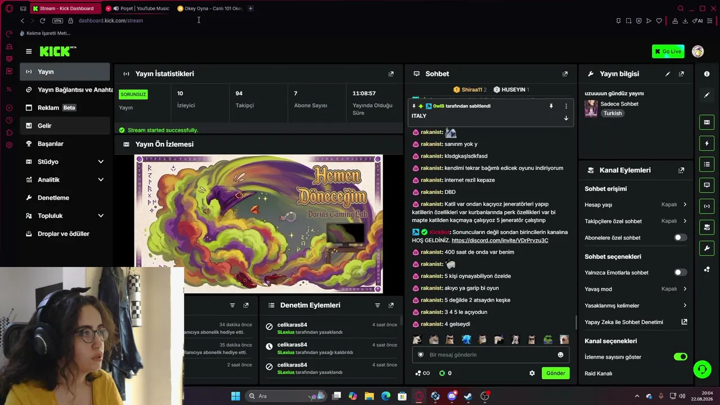
Task: Edit stream info with the pencil icon
Action: click(668, 74)
